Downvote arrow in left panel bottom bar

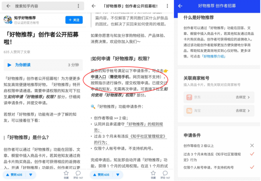pos(30,175)
